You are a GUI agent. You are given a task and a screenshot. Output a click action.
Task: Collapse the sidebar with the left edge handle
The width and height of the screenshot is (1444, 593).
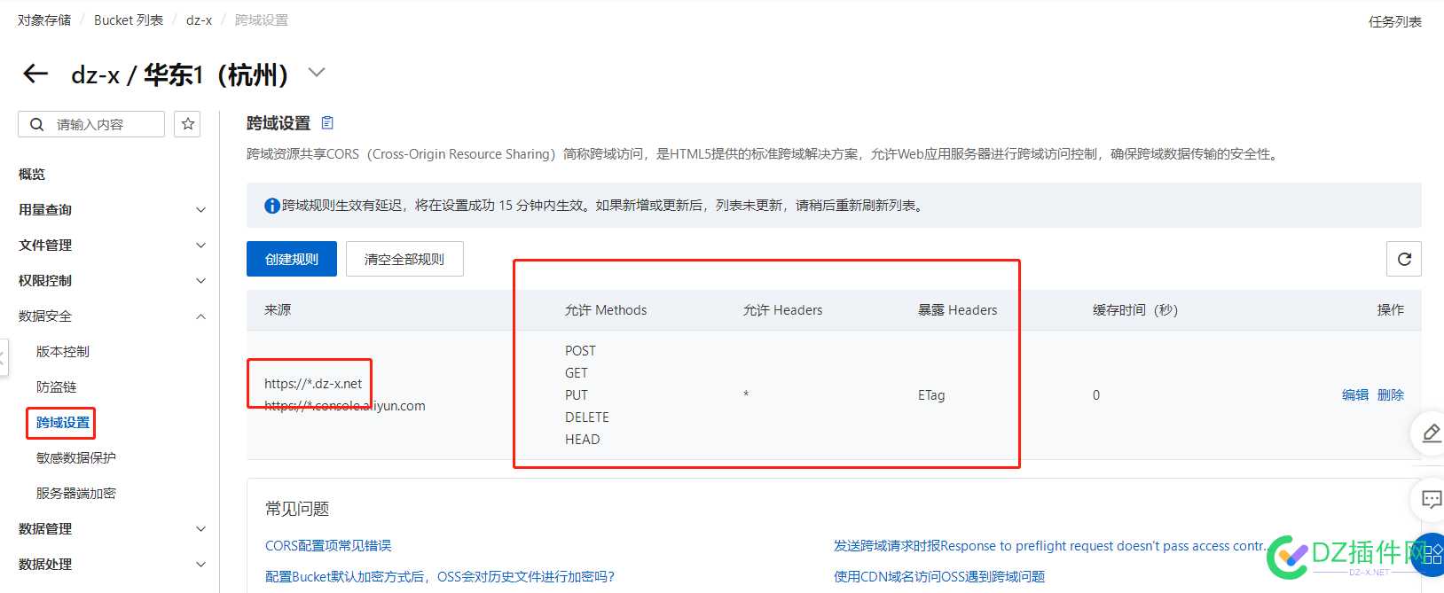4,357
